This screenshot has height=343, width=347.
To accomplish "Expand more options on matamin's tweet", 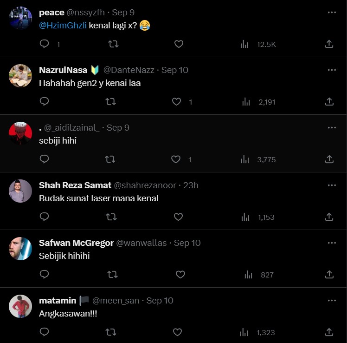I will coord(332,301).
